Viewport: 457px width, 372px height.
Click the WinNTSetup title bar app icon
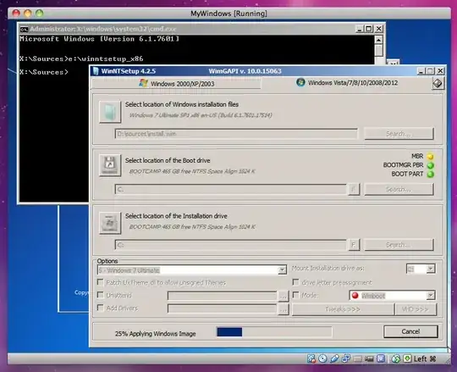tap(96, 71)
